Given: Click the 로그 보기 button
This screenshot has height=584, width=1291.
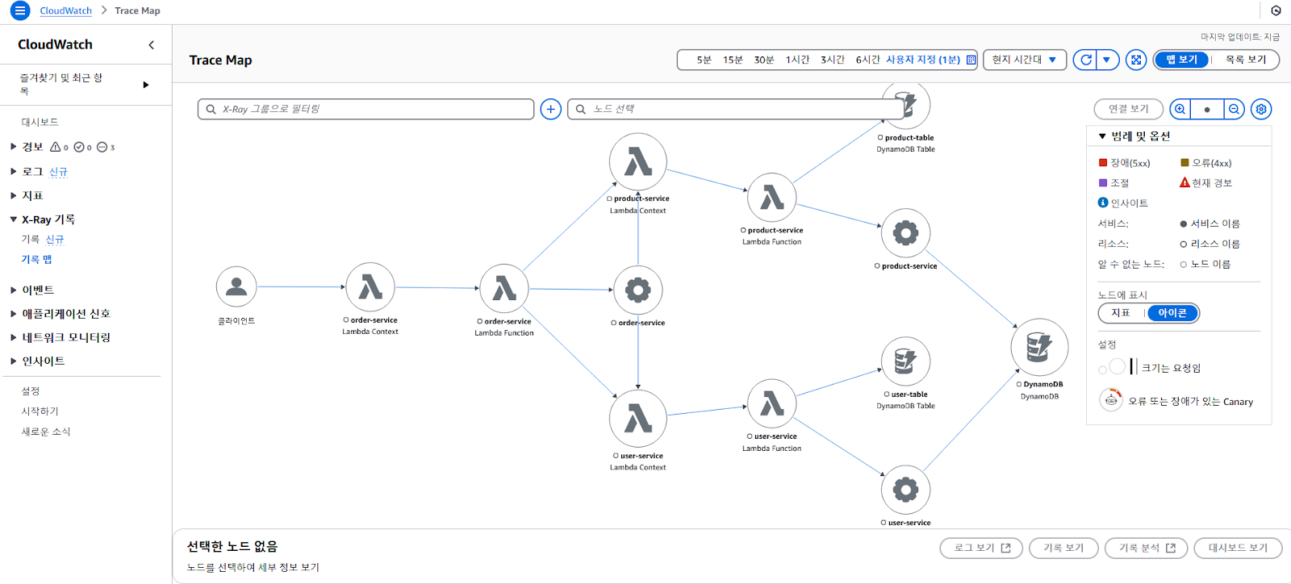Looking at the screenshot, I should coord(981,548).
